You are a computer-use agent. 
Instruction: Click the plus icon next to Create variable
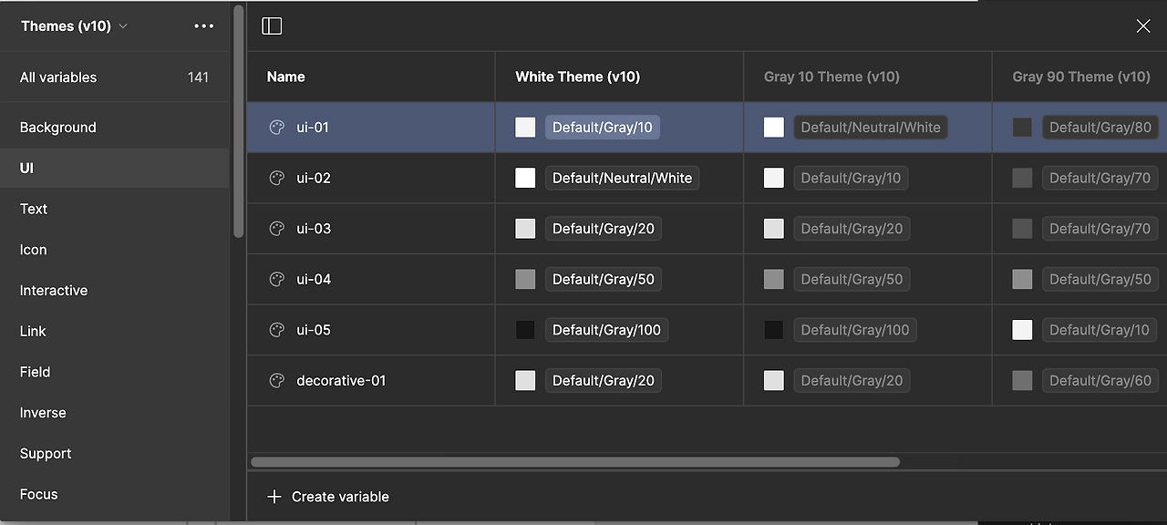[x=274, y=497]
